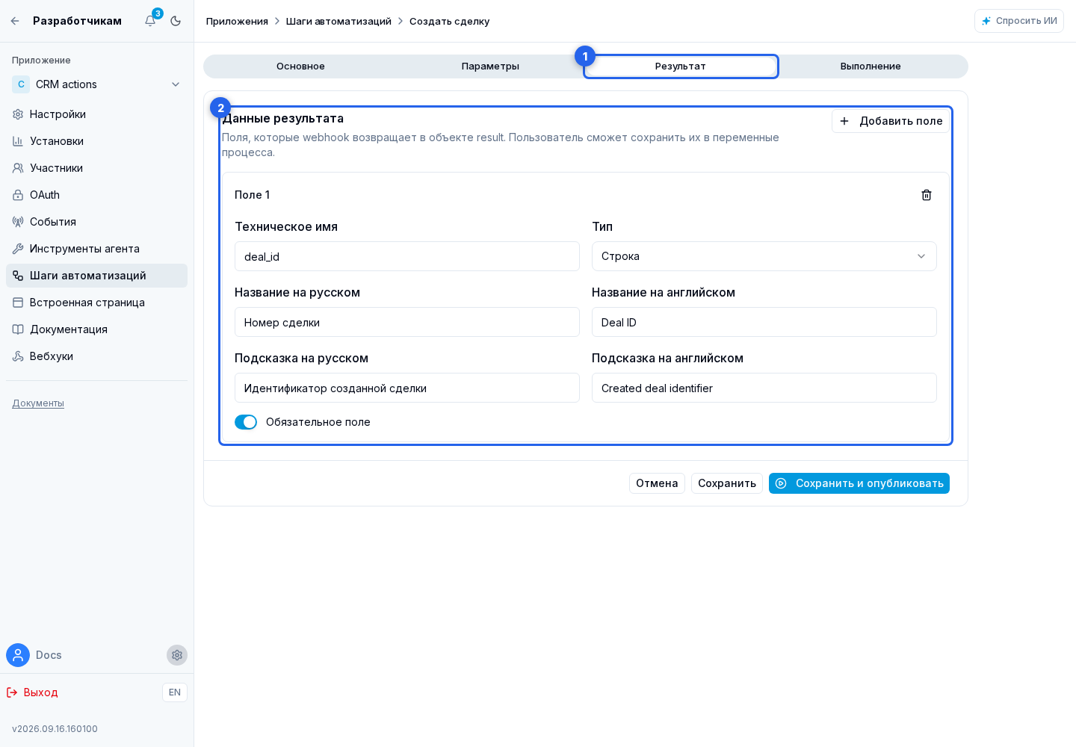Screen dimensions: 1076x747
Task: Click the События broadcast icon
Action: pyautogui.click(x=18, y=222)
